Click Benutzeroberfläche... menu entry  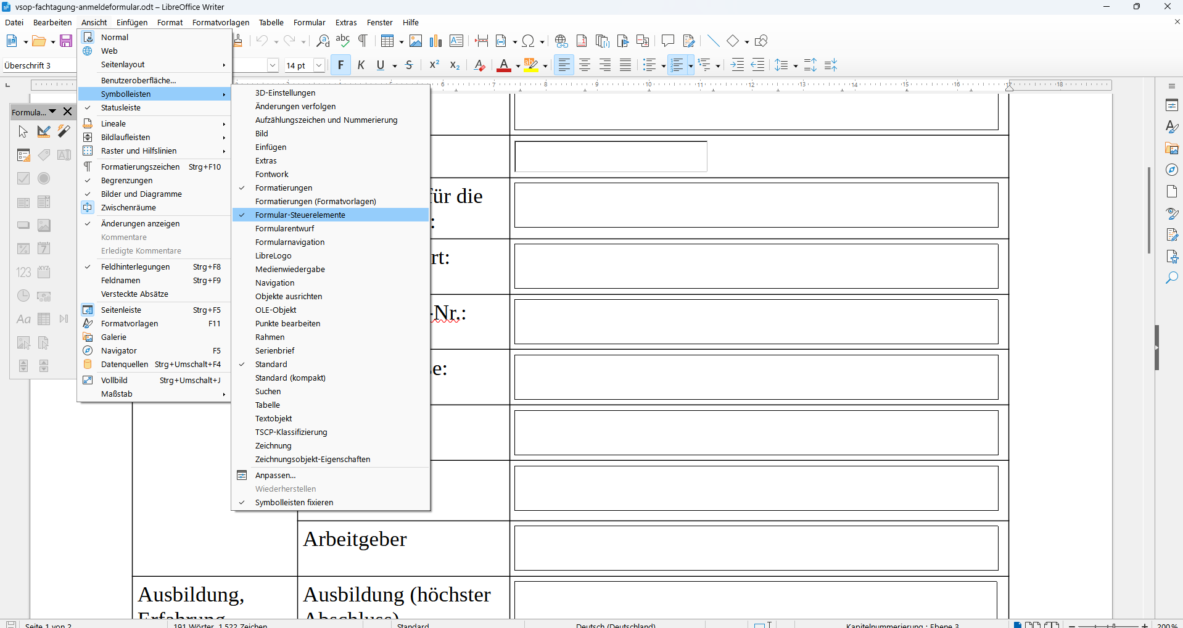(139, 80)
